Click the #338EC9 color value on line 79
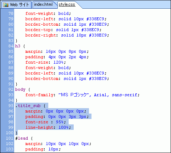Screen dimensions: 171x153 coord(95,19)
